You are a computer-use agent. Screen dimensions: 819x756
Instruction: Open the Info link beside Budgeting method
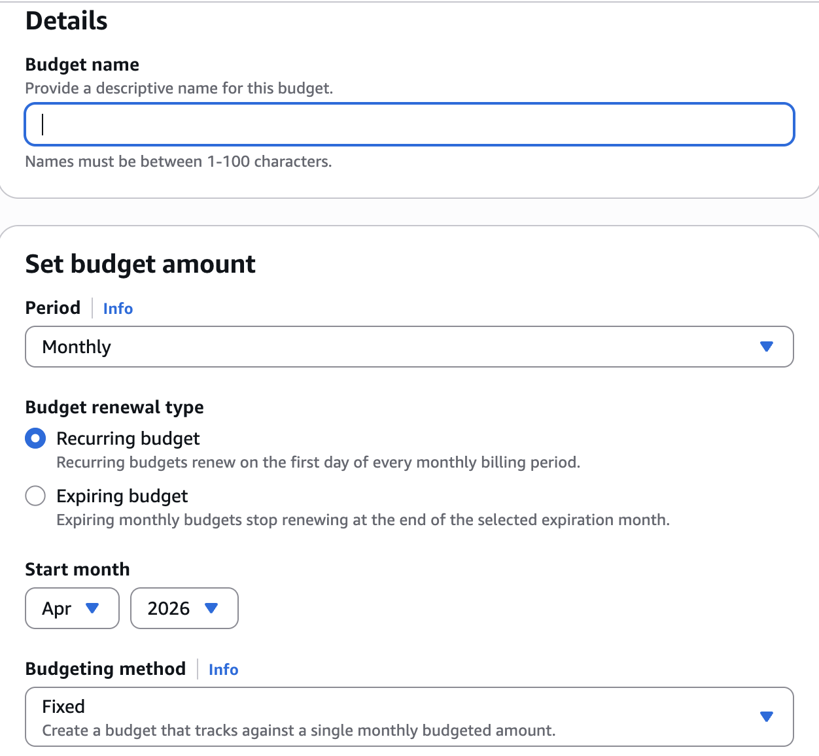coord(223,670)
